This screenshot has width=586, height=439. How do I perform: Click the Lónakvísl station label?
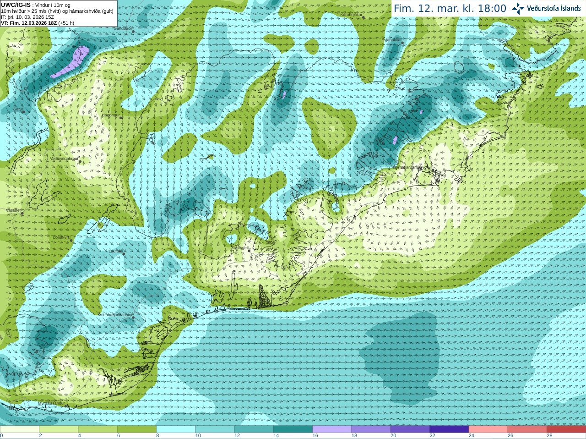click(62, 237)
